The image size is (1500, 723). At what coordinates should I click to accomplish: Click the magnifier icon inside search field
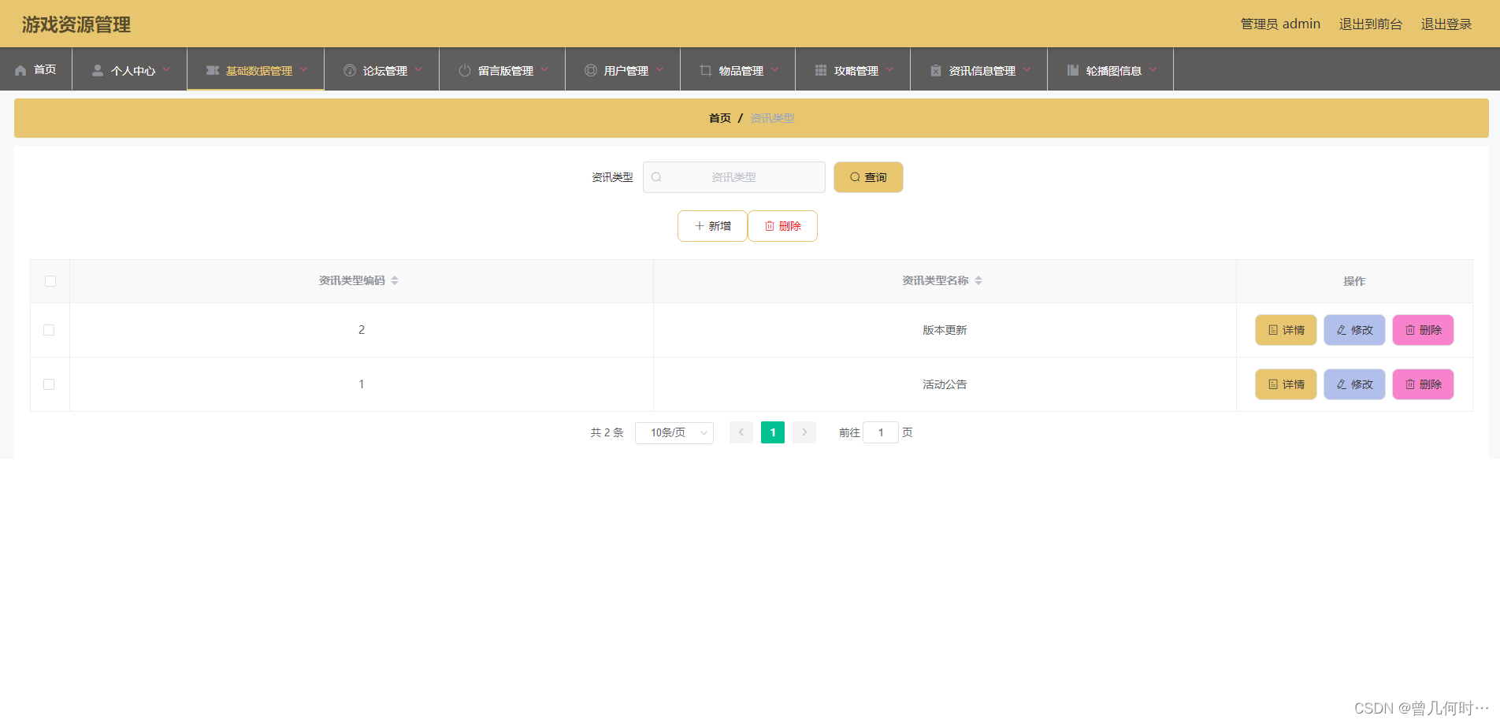coord(656,177)
